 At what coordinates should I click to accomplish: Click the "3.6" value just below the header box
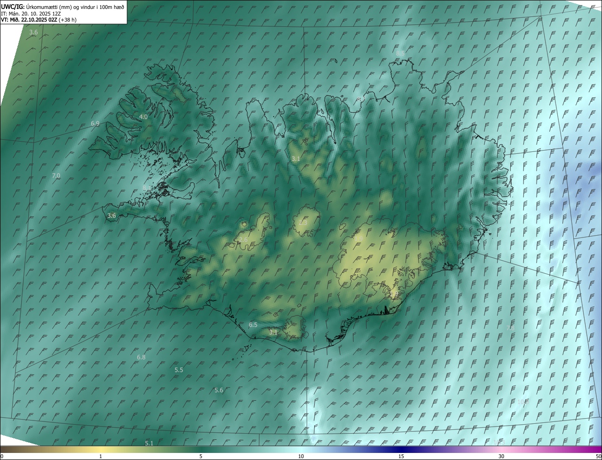pos(33,32)
